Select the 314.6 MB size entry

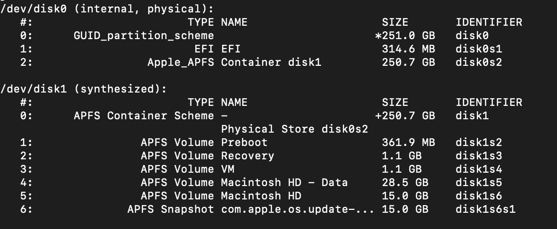(x=408, y=49)
